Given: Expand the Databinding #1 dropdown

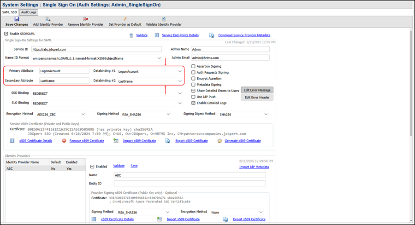Looking at the screenshot, I should [180, 71].
